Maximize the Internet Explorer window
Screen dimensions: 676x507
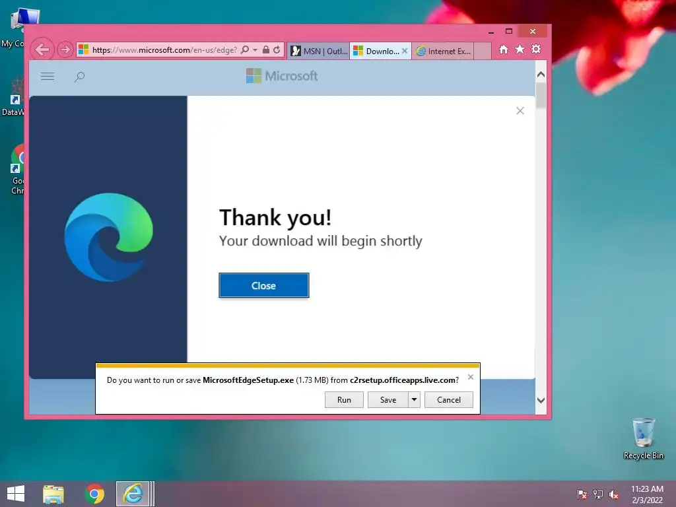coord(509,32)
